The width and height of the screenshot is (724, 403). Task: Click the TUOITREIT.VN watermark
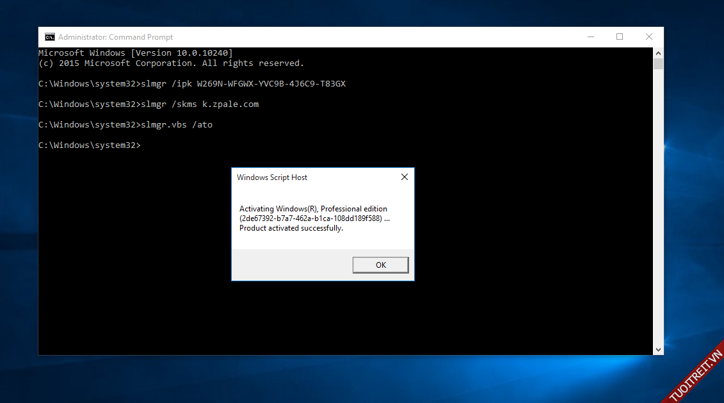[695, 376]
